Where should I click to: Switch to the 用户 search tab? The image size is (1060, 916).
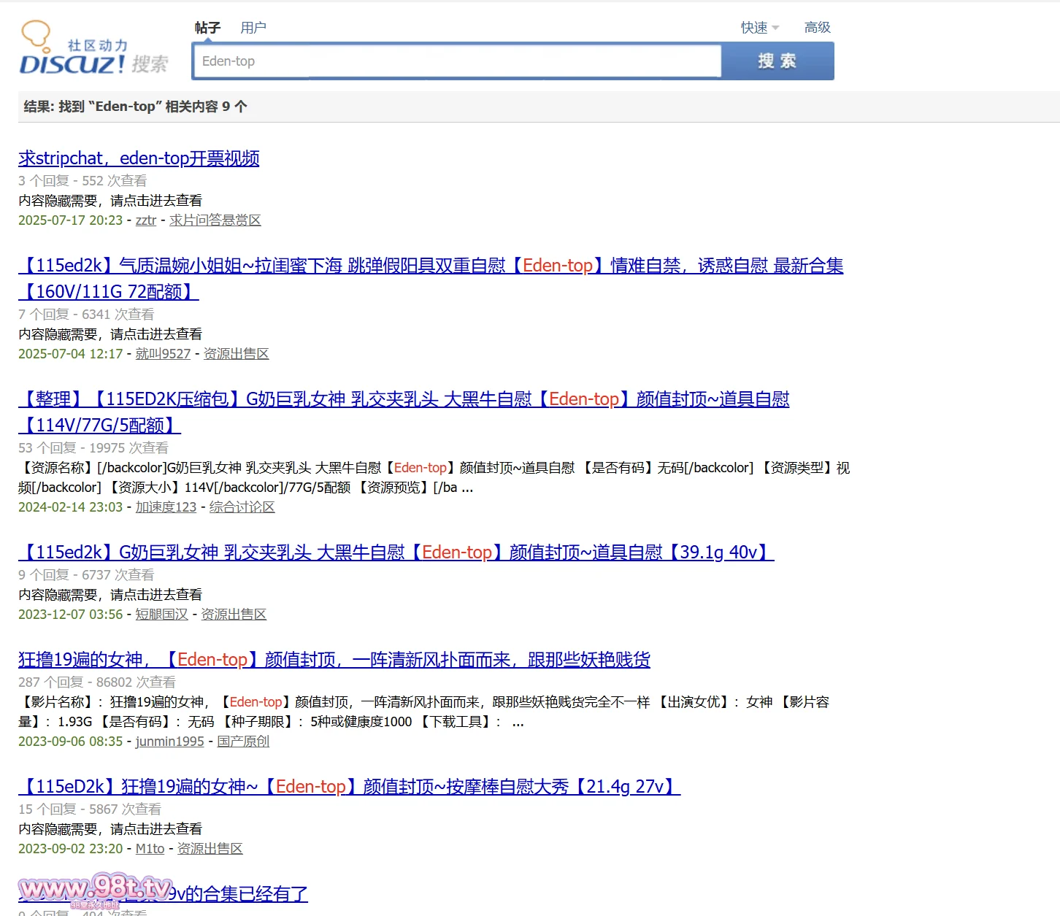(253, 28)
